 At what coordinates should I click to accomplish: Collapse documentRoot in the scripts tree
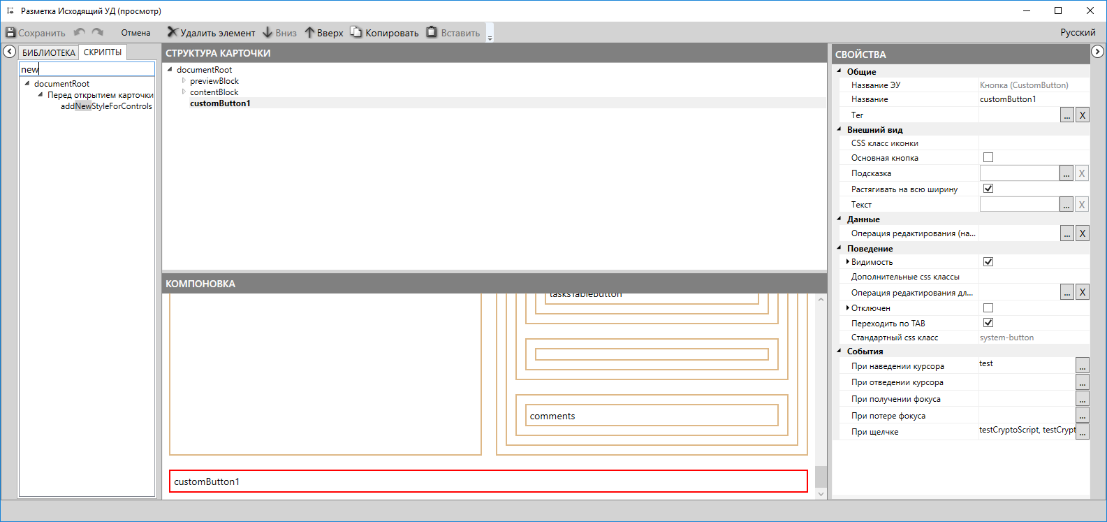pyautogui.click(x=27, y=83)
